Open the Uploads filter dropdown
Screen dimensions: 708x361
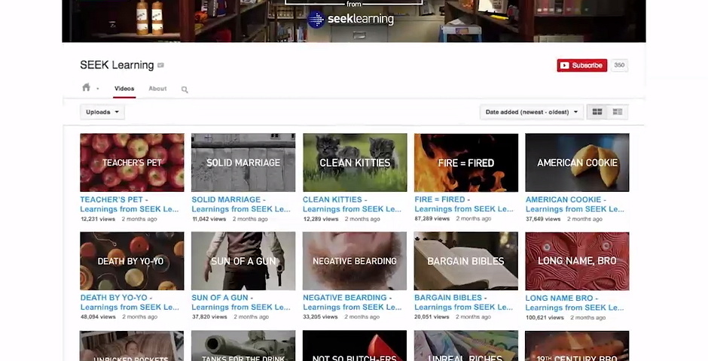click(x=102, y=112)
